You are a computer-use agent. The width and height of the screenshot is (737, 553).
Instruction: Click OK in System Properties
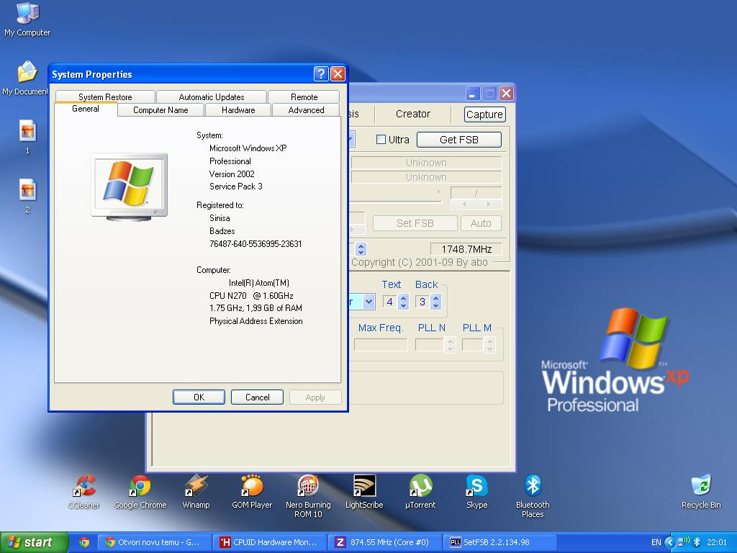(x=199, y=397)
